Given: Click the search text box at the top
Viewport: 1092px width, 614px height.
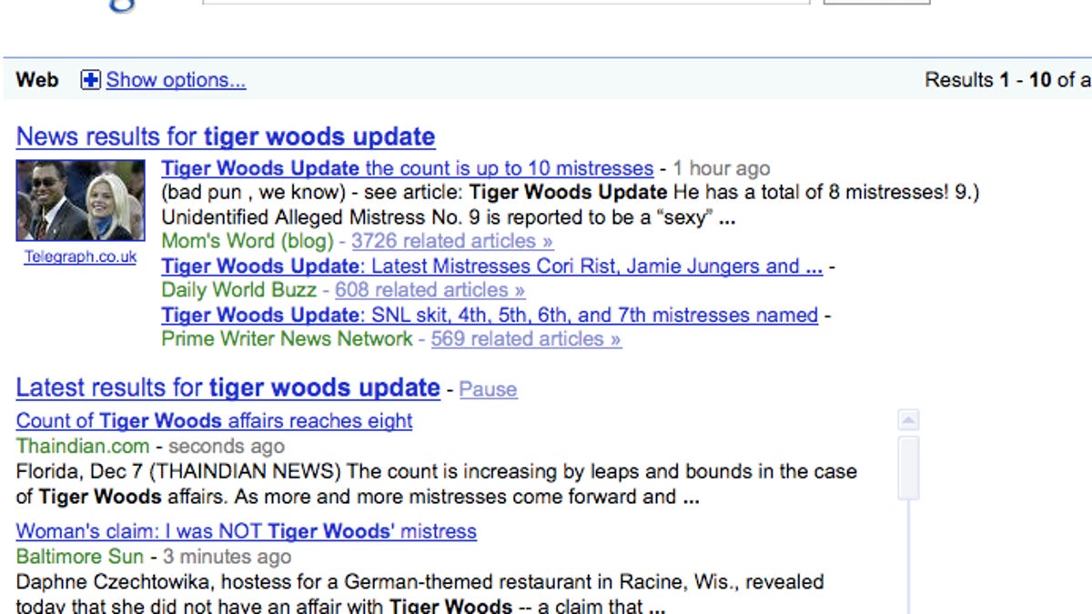Looking at the screenshot, I should [505, 3].
